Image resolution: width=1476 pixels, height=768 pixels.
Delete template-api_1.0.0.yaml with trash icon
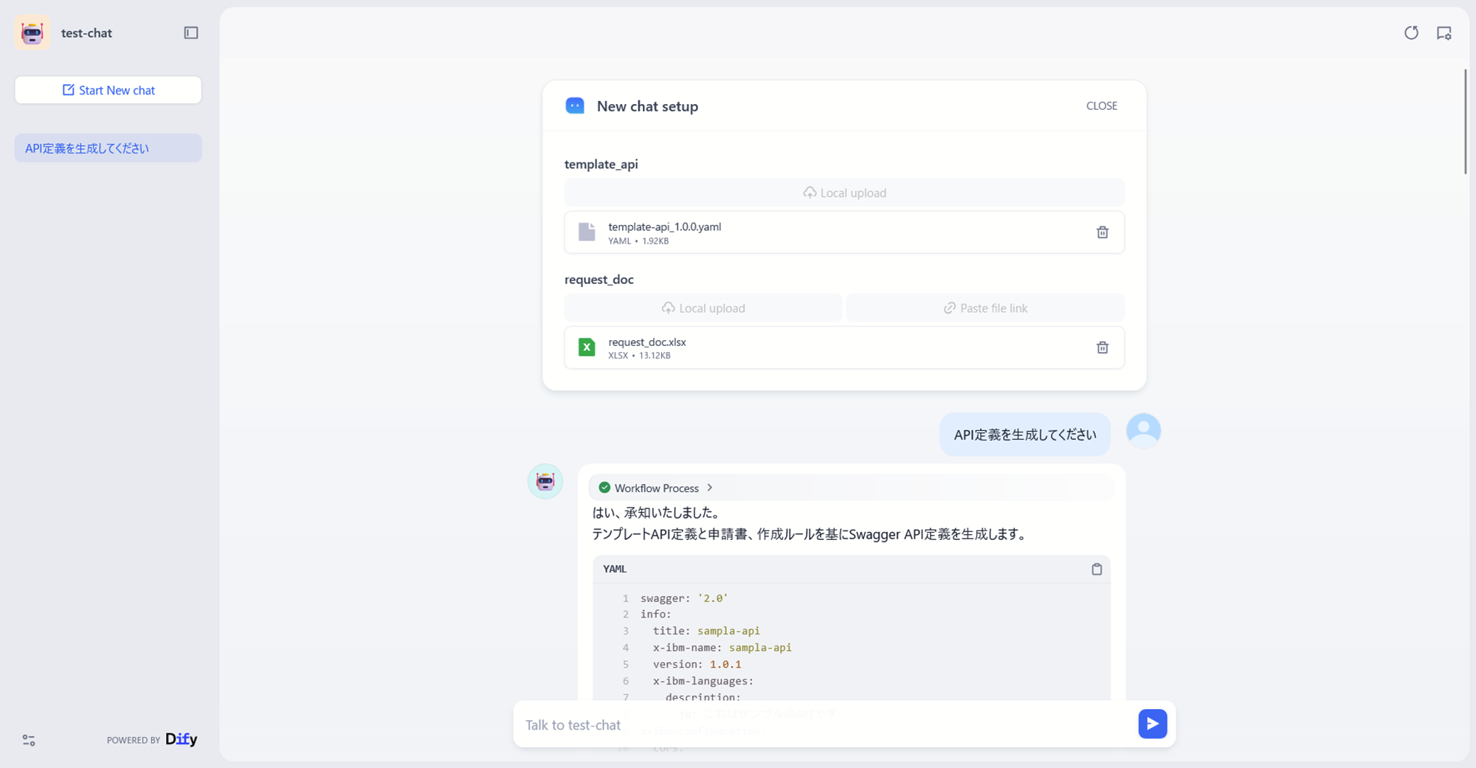(x=1103, y=232)
